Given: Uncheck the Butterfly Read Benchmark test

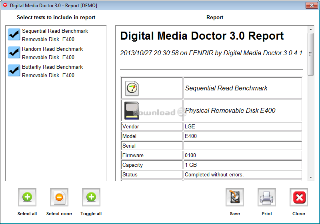Looking at the screenshot, I should coord(14,70).
